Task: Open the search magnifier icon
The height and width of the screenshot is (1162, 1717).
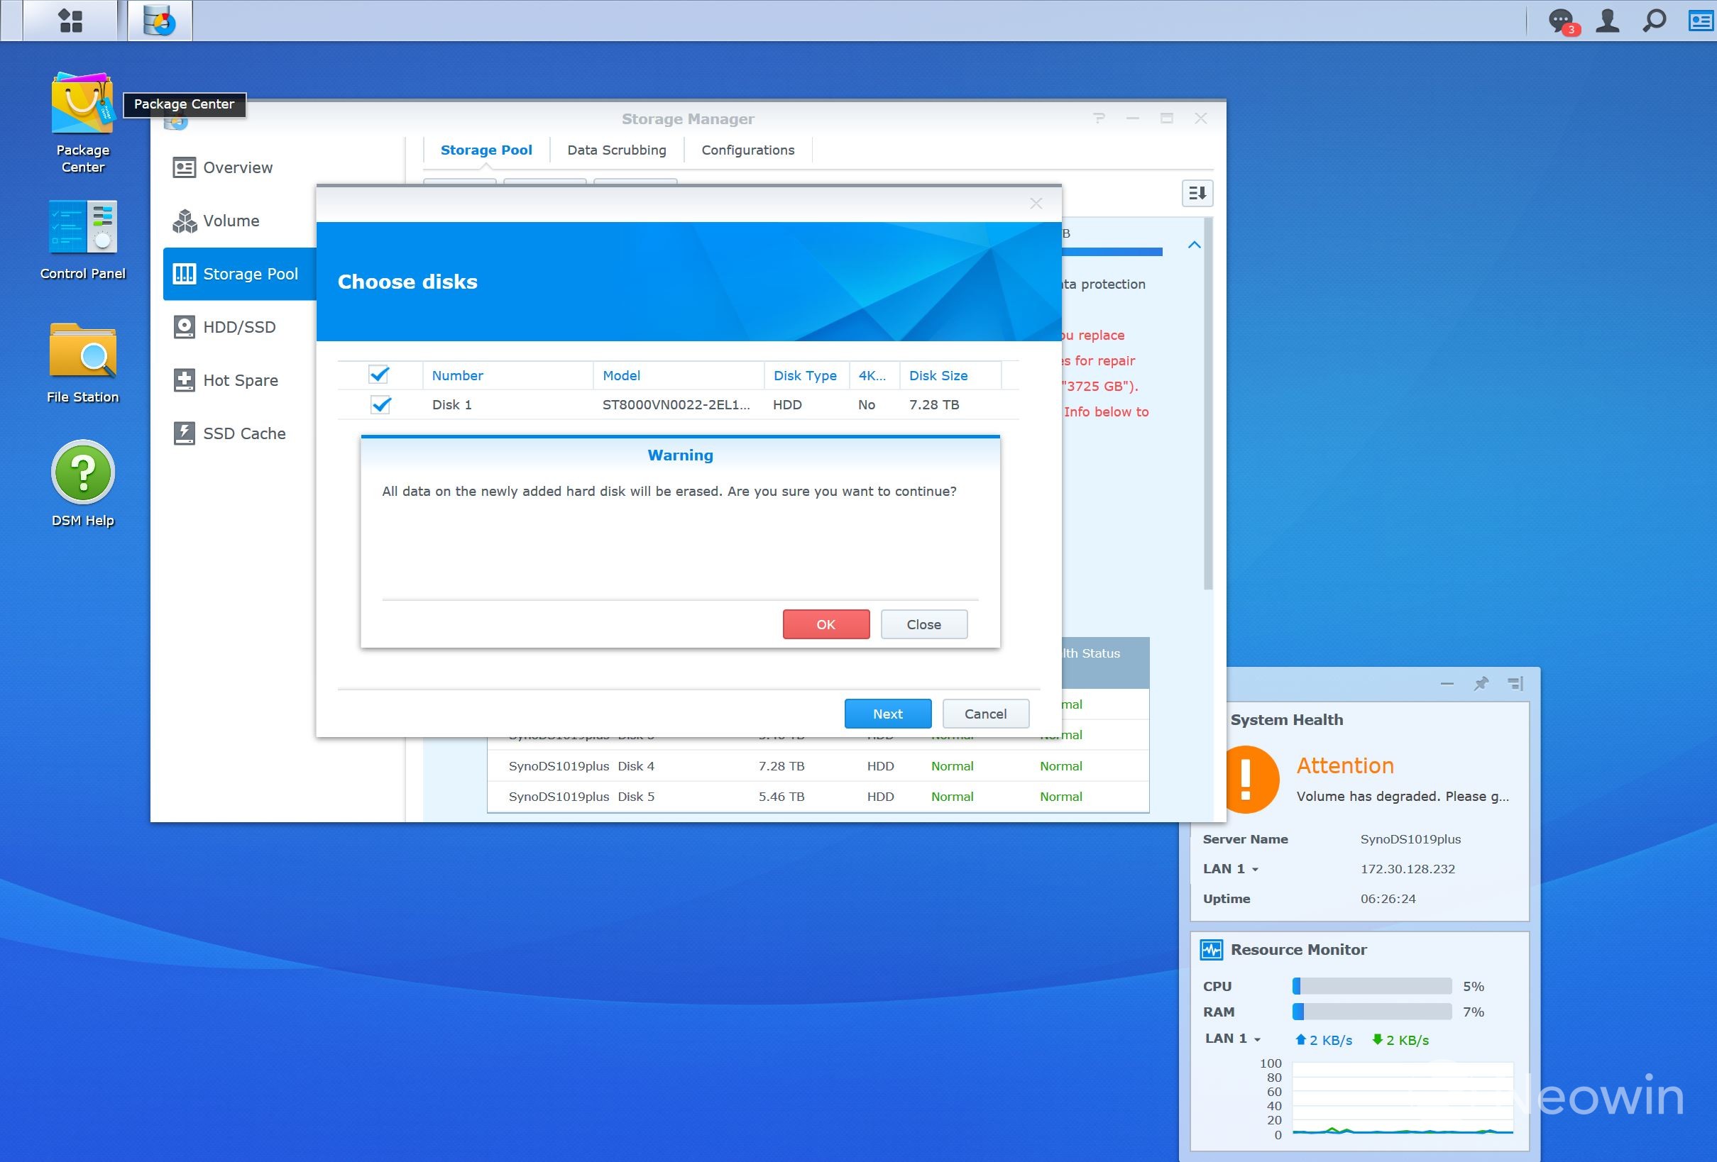Action: [1655, 21]
